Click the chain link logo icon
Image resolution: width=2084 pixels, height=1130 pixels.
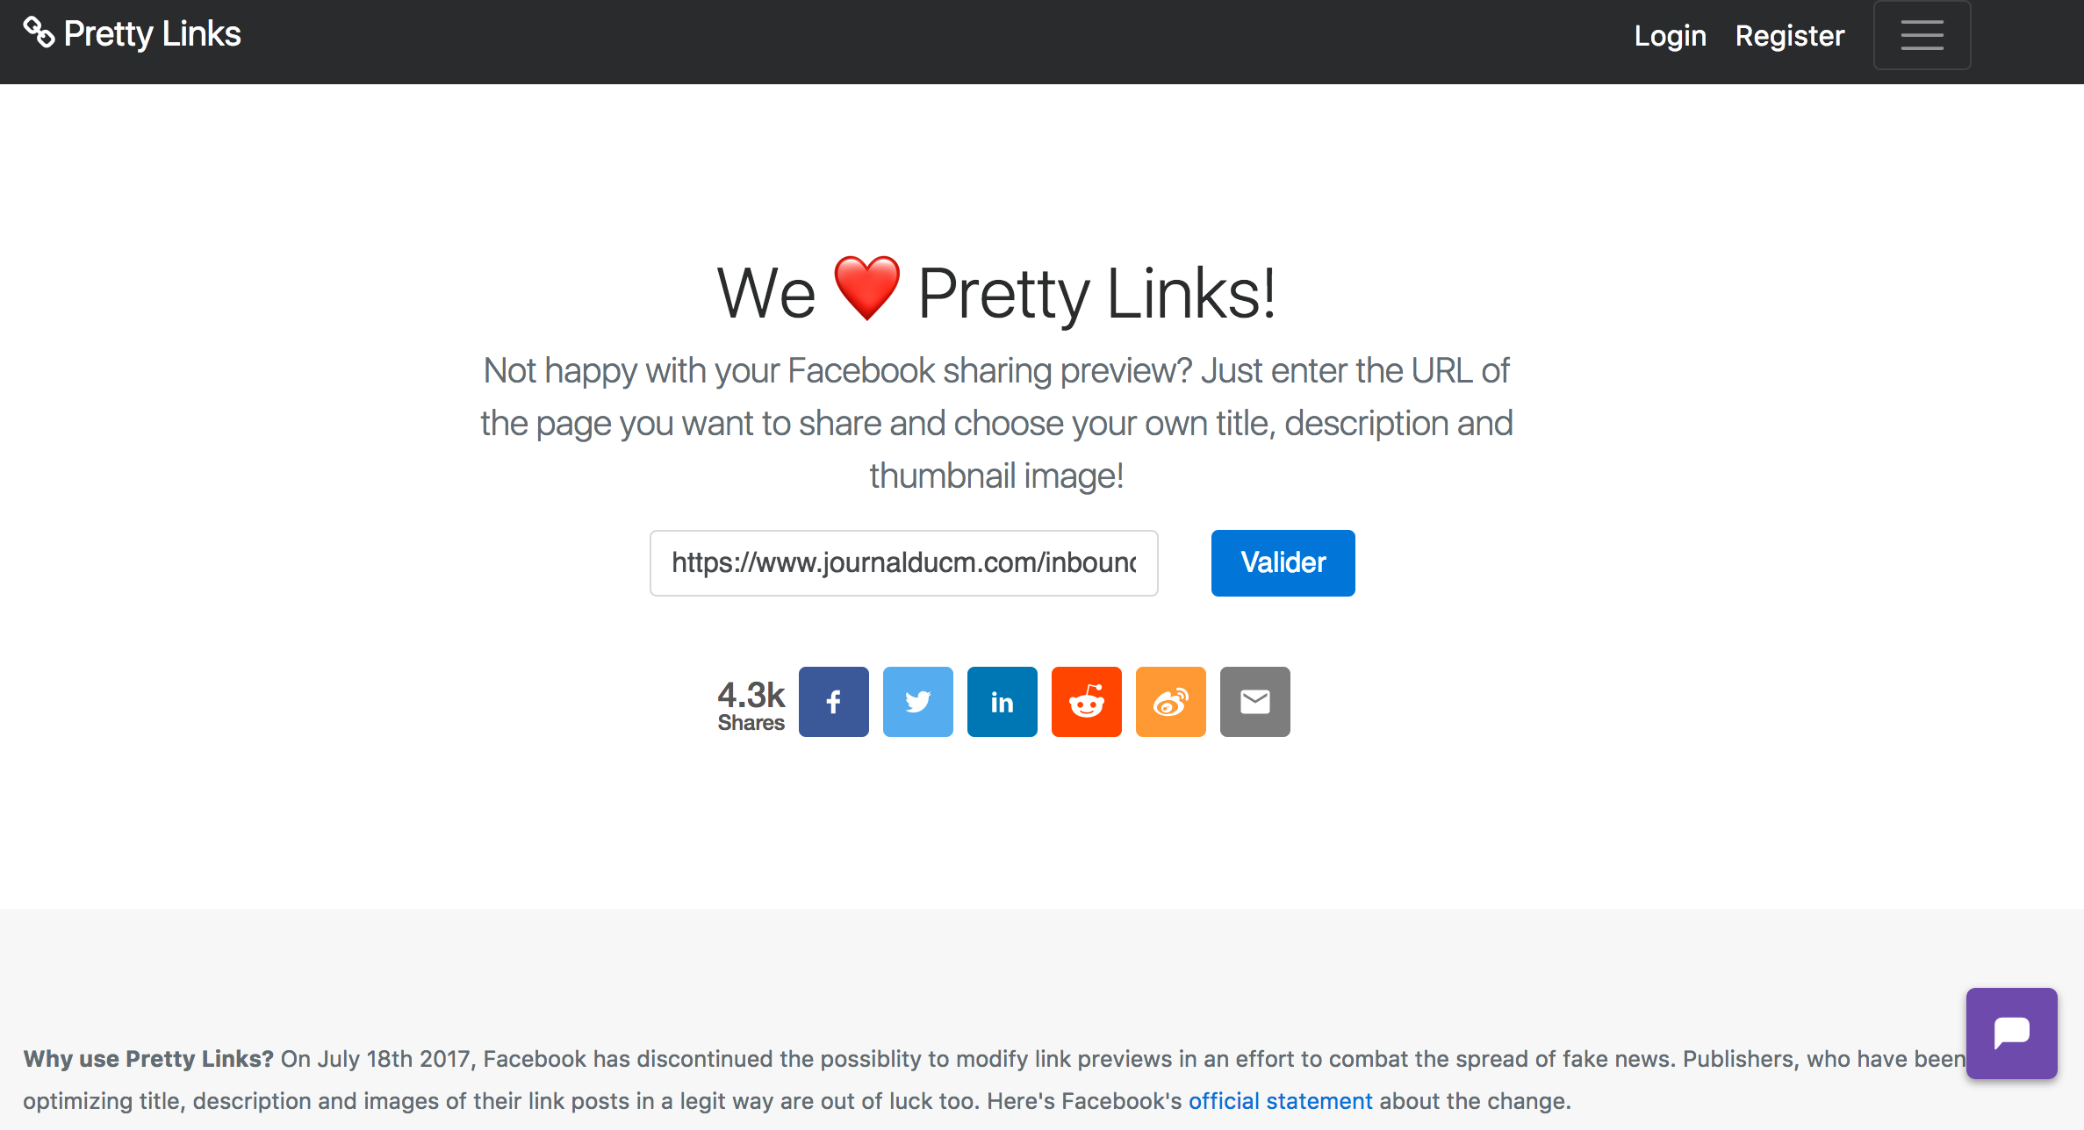click(x=39, y=32)
